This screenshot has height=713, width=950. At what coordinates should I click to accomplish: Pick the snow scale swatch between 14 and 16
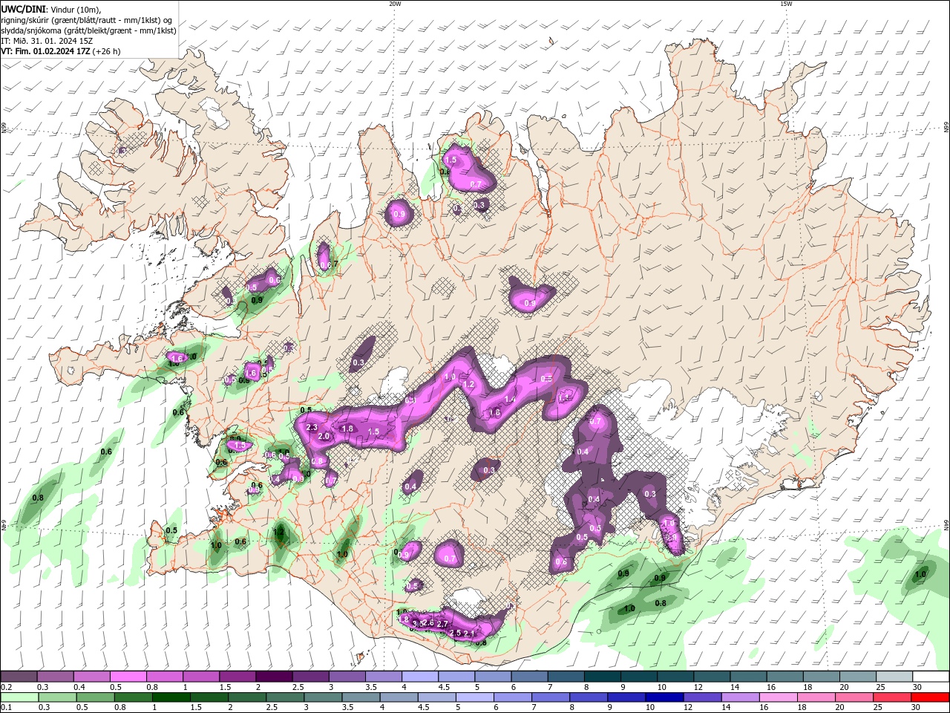pyautogui.click(x=748, y=677)
